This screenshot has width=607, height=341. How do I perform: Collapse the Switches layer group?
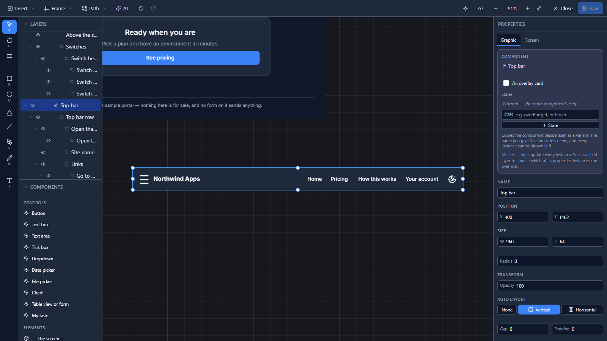[x=30, y=47]
